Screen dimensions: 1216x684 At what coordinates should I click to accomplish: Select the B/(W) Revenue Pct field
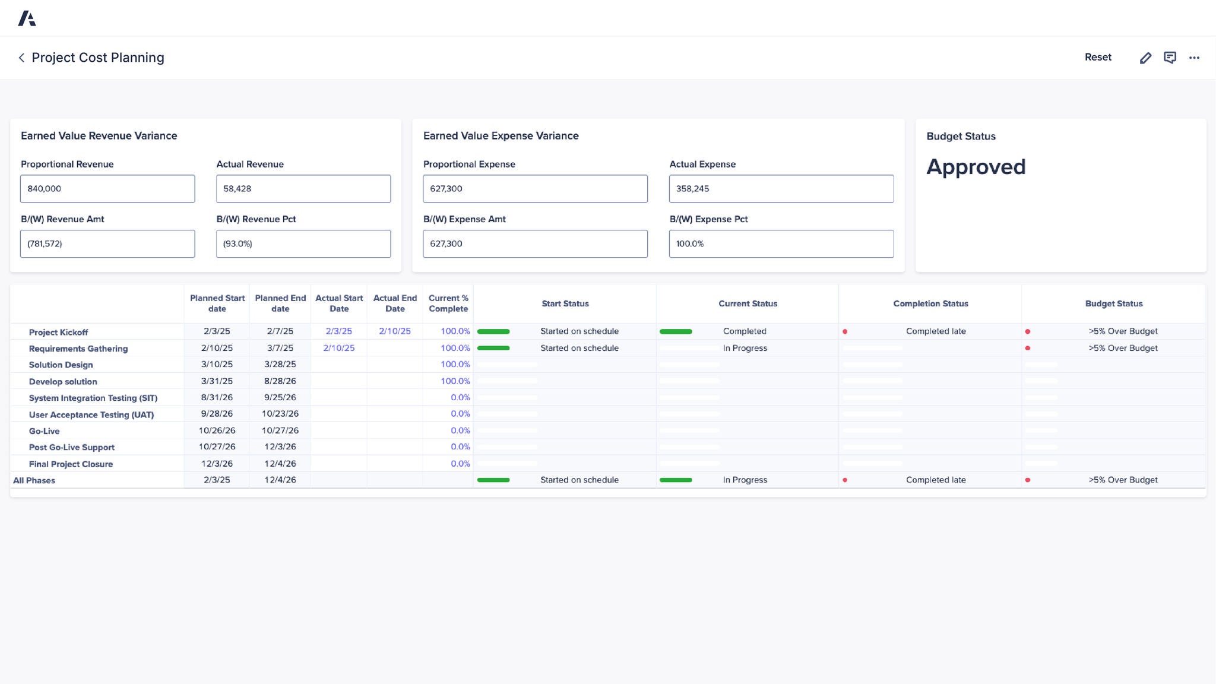pos(303,243)
